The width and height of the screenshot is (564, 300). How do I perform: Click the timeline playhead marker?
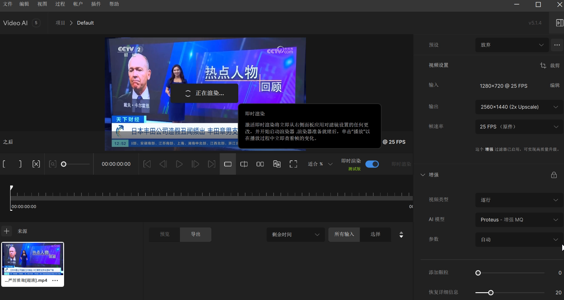pyautogui.click(x=11, y=188)
